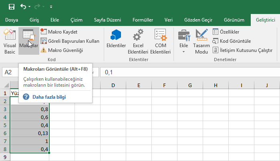Click the Undo arrow icon
This screenshot has width=280, height=161.
point(23,6)
